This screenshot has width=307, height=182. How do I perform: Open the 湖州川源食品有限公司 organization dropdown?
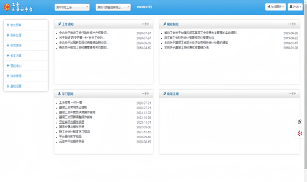coord(113,7)
